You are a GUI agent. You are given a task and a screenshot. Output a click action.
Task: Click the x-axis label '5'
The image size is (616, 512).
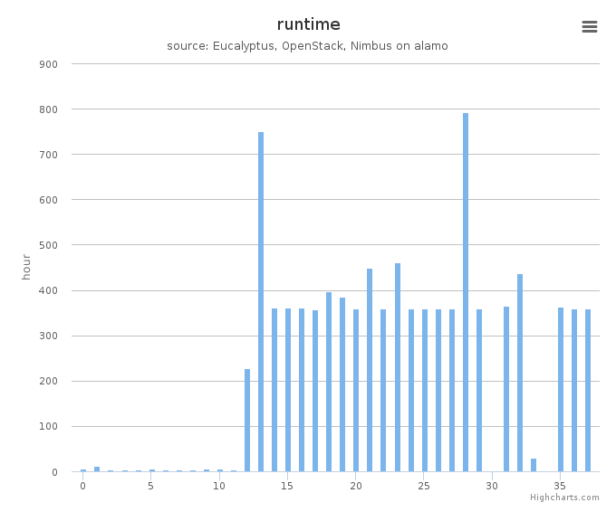151,486
